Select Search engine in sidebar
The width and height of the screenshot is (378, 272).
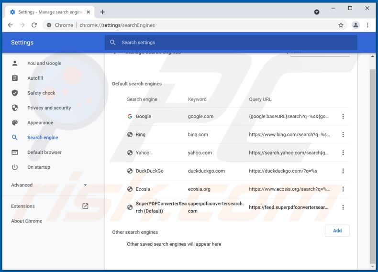(43, 138)
